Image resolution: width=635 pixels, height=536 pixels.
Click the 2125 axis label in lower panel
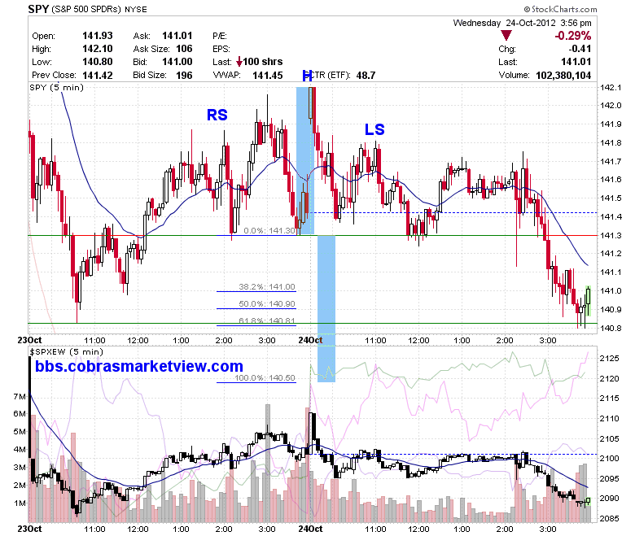coord(610,359)
